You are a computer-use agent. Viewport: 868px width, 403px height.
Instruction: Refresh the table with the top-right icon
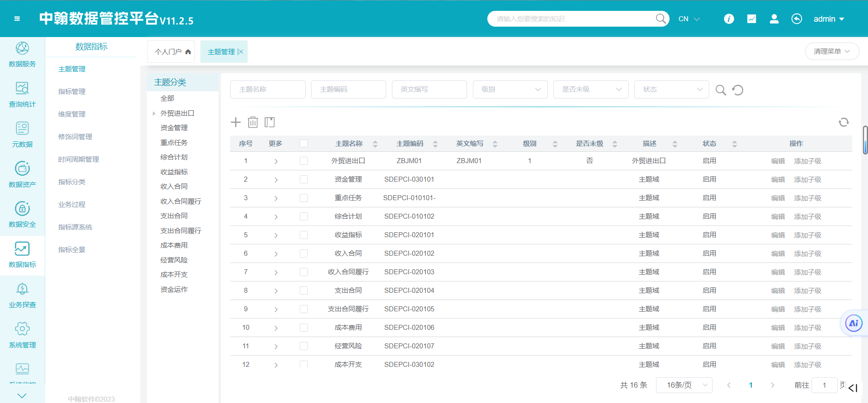coord(844,122)
